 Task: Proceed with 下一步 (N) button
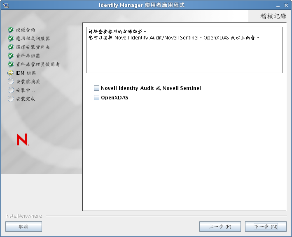click(266, 226)
